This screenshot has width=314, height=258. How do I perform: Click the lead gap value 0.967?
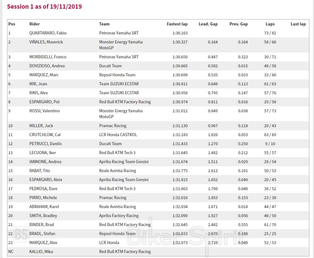[213, 126]
